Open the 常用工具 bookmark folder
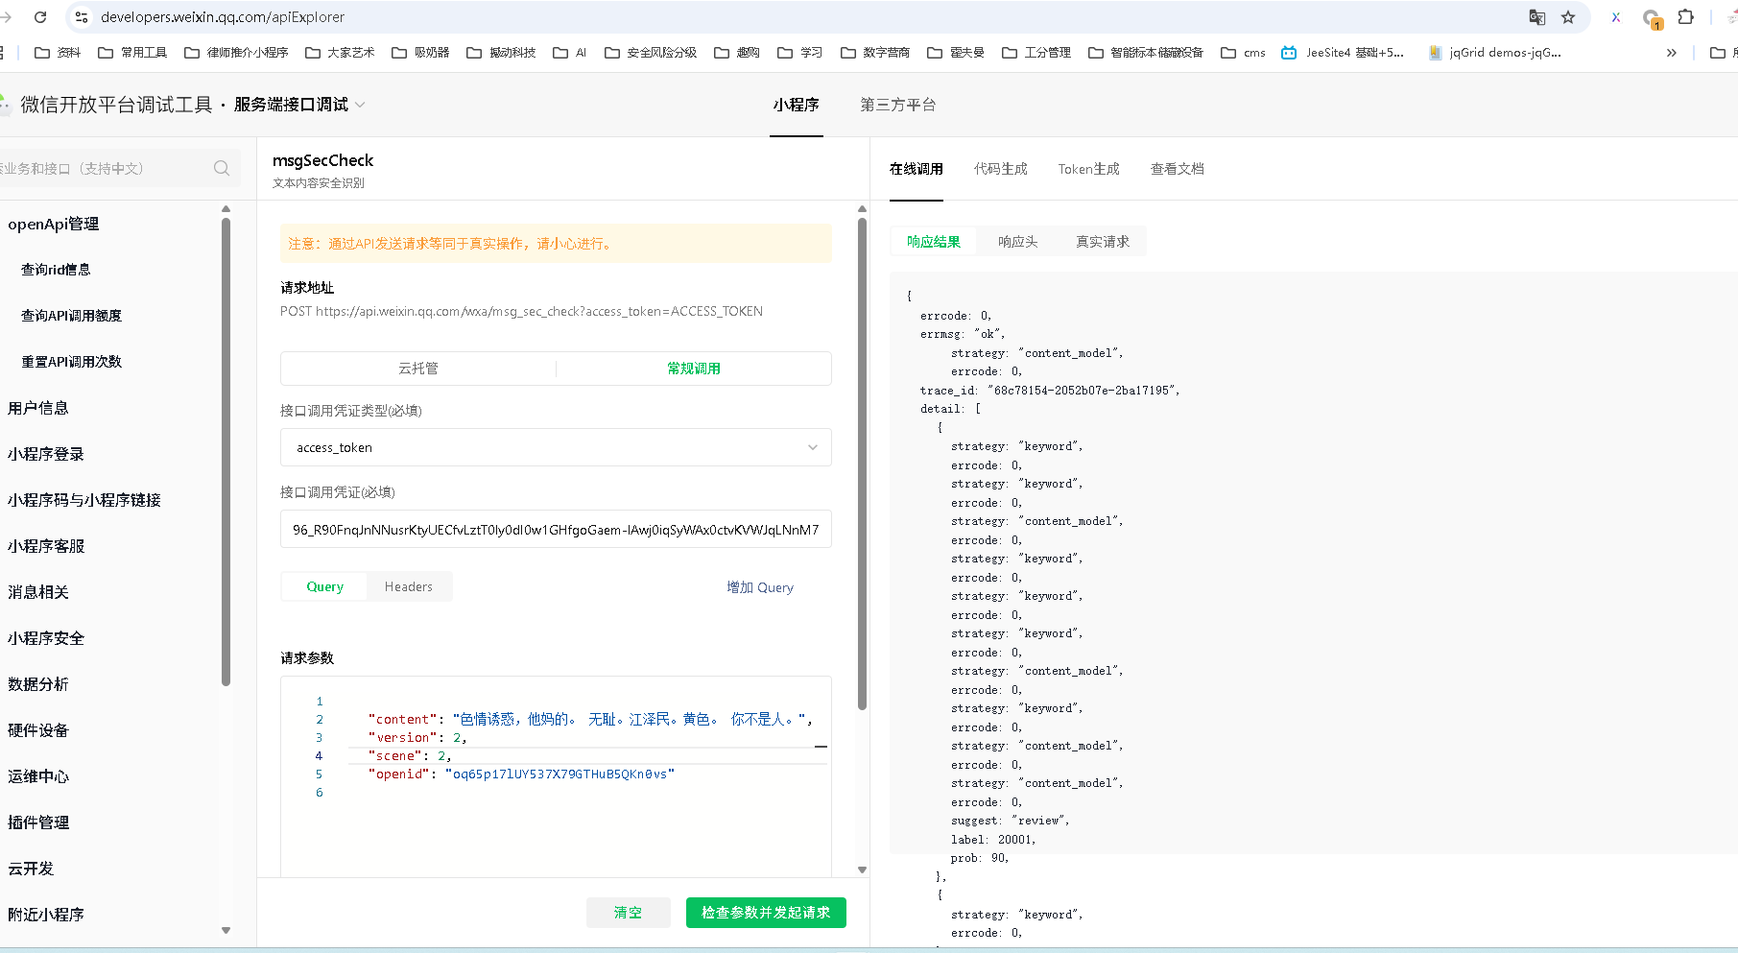 (132, 53)
